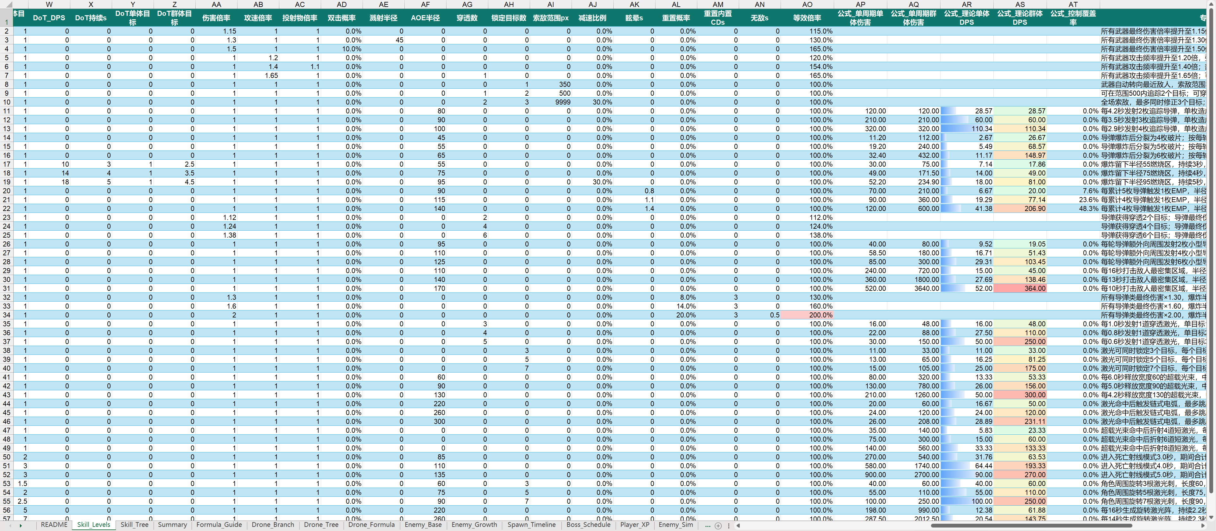Select column AO by its header letter
The height and width of the screenshot is (531, 1216).
pyautogui.click(x=807, y=4)
